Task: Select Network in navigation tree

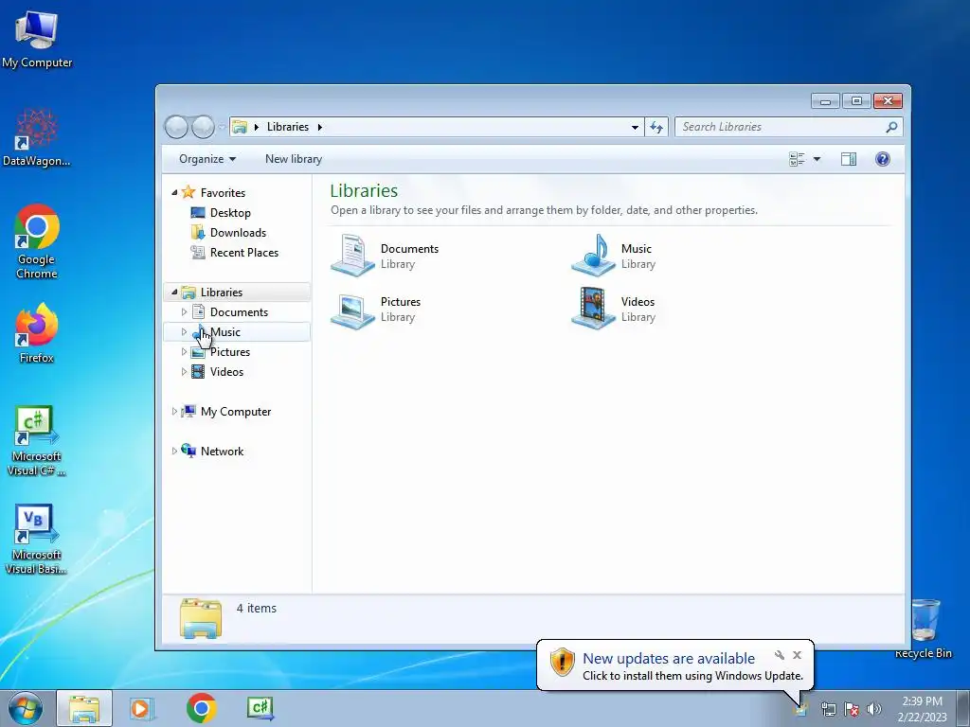Action: click(222, 452)
